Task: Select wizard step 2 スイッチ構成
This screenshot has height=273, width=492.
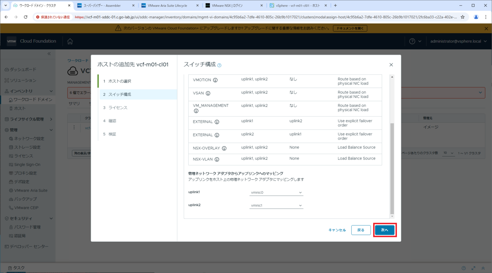Action: [138, 94]
